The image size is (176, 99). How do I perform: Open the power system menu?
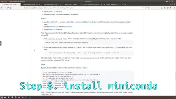click(x=172, y=1)
